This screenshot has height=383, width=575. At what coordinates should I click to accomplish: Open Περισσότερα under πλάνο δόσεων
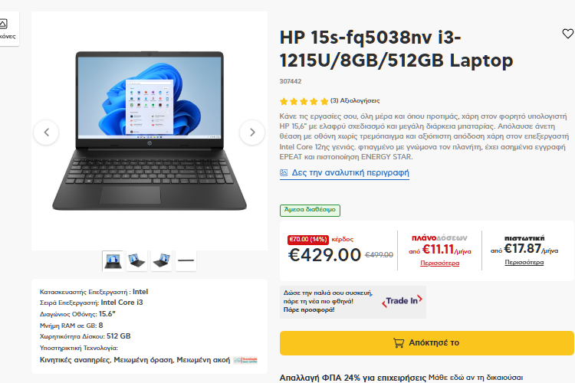pos(440,264)
